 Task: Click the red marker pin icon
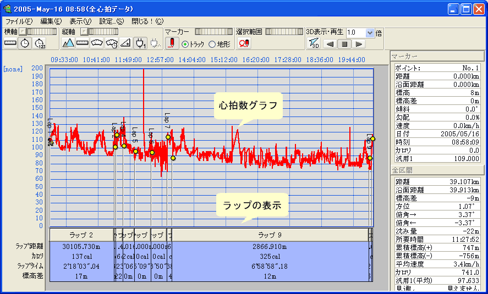point(171,43)
